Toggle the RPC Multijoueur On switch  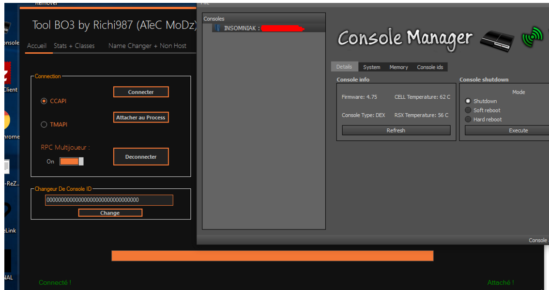[x=72, y=161]
